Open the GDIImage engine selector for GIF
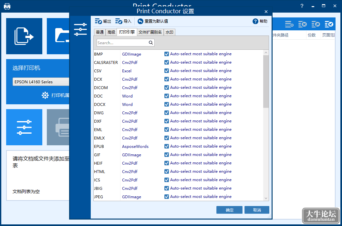Image resolution: width=342 pixels, height=226 pixels. point(131,155)
